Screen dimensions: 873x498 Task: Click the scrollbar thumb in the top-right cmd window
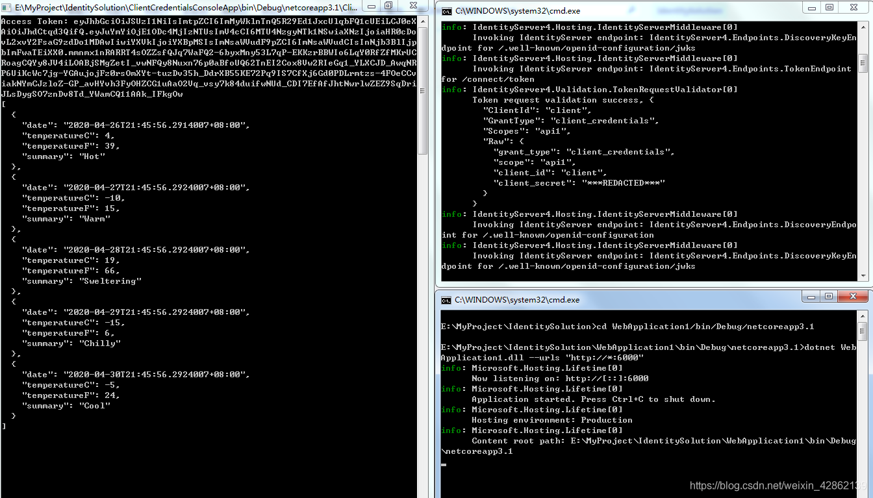tap(863, 63)
